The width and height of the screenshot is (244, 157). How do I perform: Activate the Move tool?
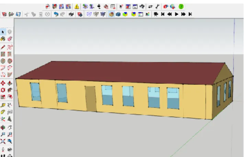click(3, 83)
